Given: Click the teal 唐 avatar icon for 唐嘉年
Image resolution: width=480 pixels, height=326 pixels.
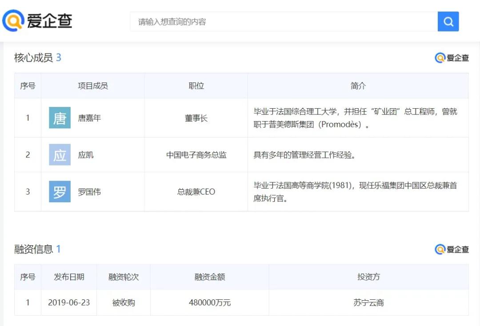Looking at the screenshot, I should click(59, 118).
